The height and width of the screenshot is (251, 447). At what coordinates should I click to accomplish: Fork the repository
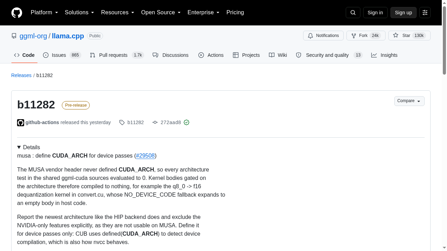coord(366,36)
